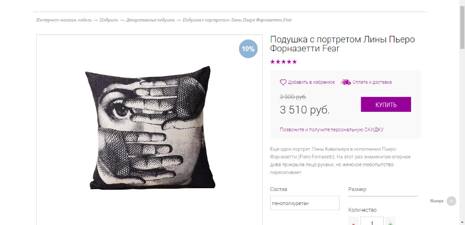The width and height of the screenshot is (465, 225).
Task: Open Интернет-магазин мебели breadcrumb
Action: point(64,20)
